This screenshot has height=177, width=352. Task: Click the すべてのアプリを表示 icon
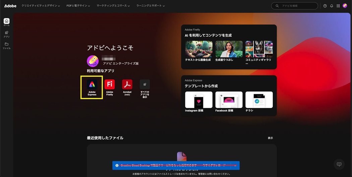[x=145, y=84]
